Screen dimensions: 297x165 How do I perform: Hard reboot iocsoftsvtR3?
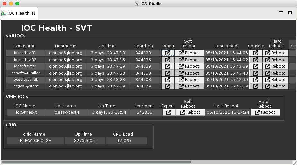(275, 66)
